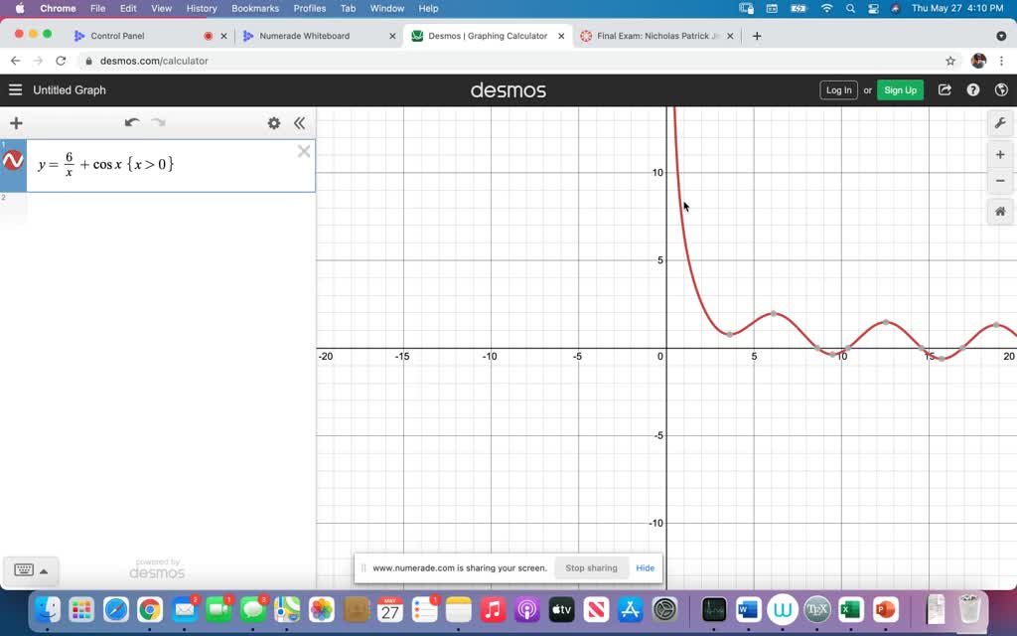The image size is (1017, 636).
Task: Collapse the expression list panel
Action: coord(300,122)
